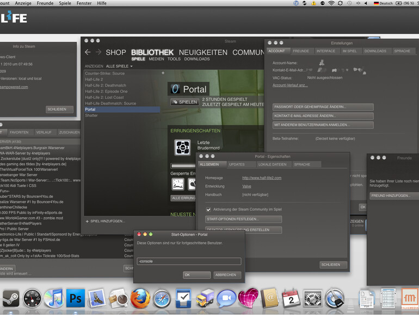Open the Hilfe menu
This screenshot has height=315, width=419.
(102, 3)
